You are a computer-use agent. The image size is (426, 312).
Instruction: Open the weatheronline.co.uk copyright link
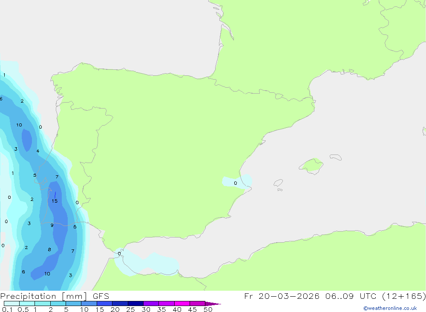[x=390, y=308]
